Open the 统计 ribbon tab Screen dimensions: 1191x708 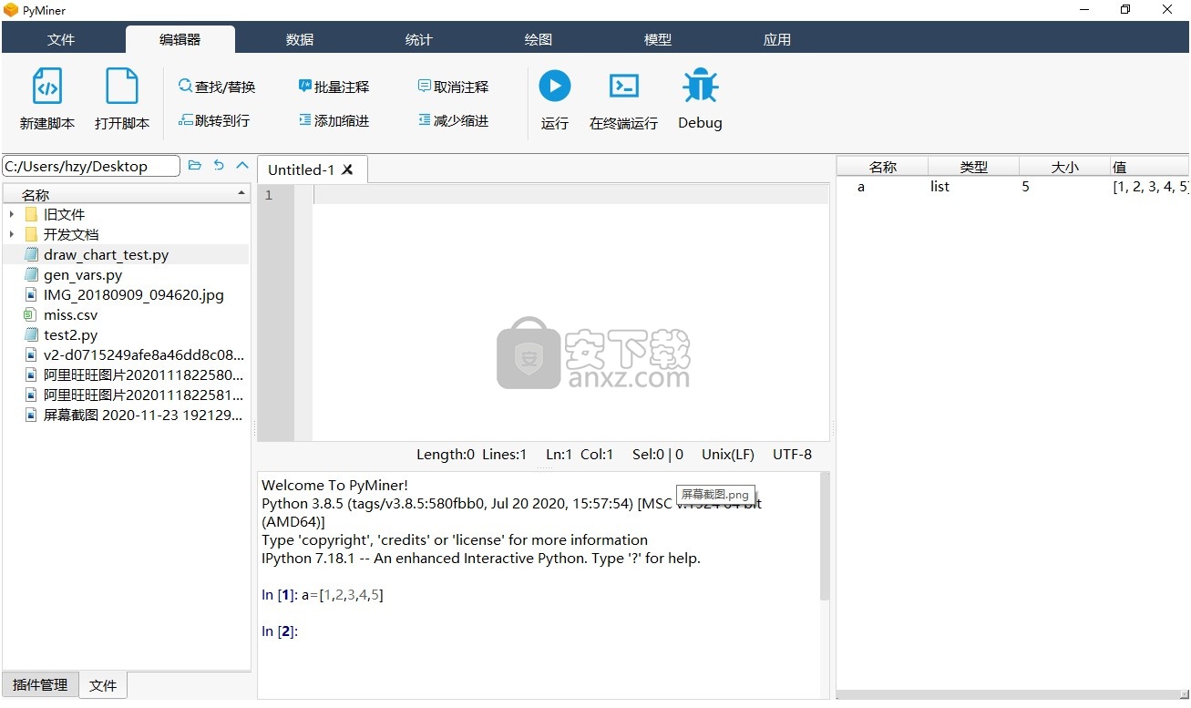419,39
